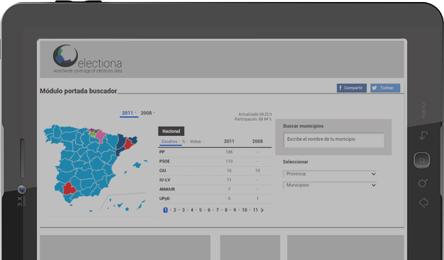Switch to Votos view
Screen dimensions: 444x260
(x=196, y=142)
